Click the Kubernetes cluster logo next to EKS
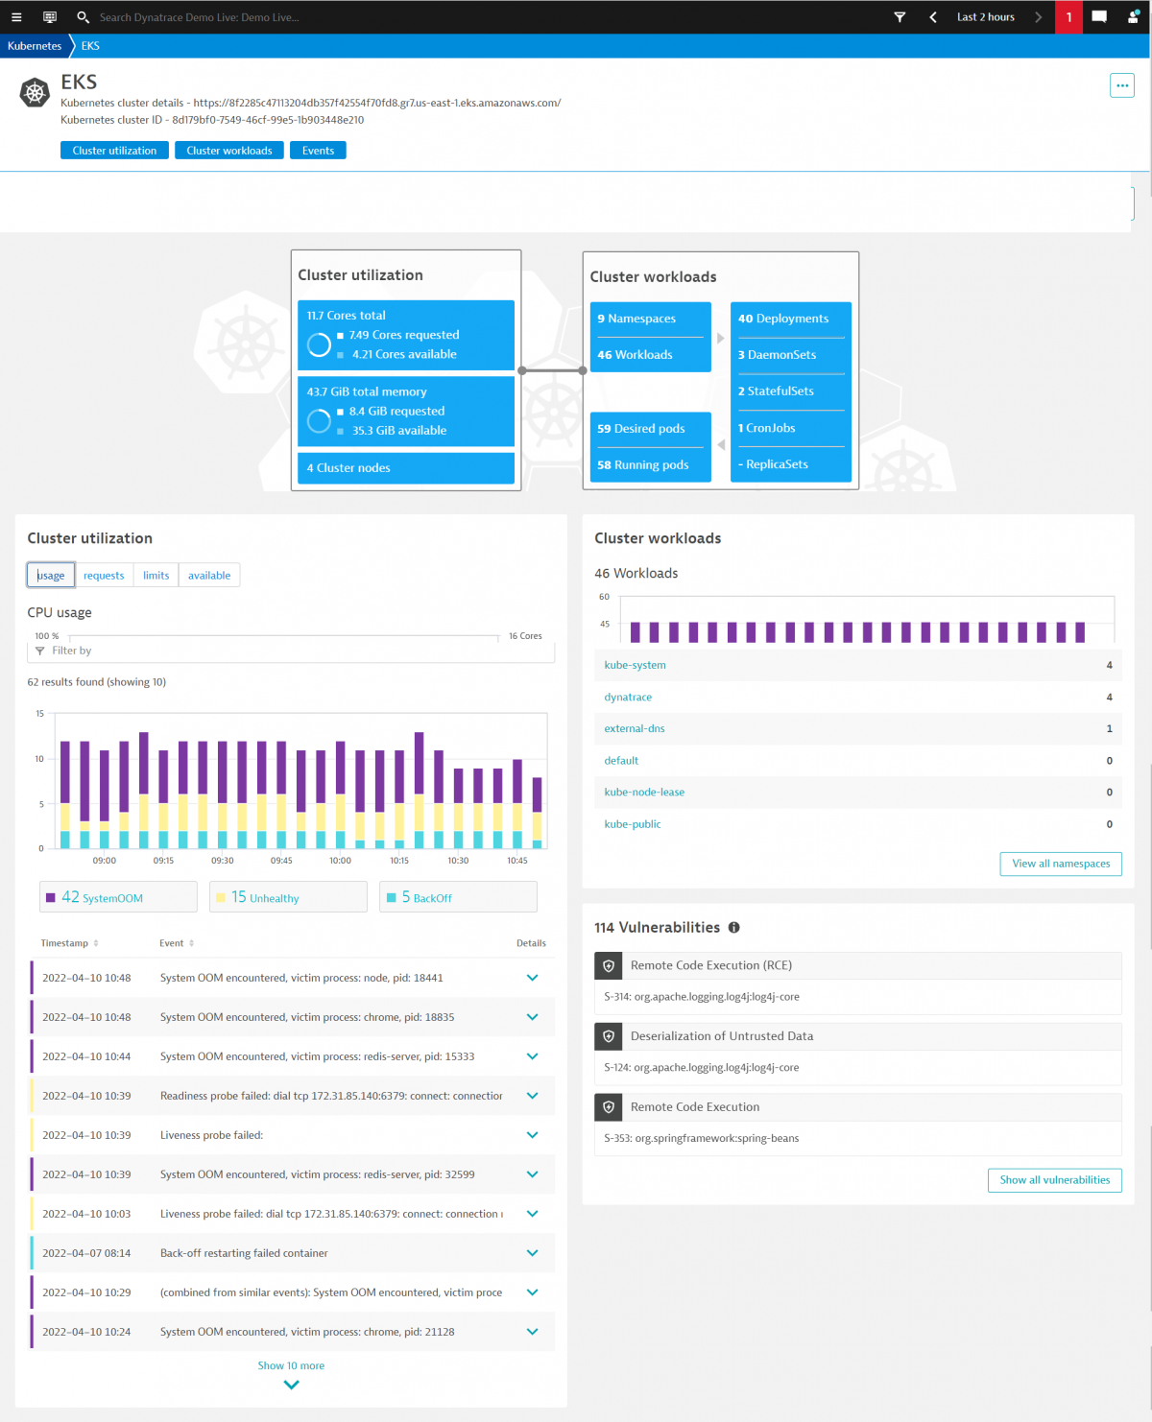 35,92
